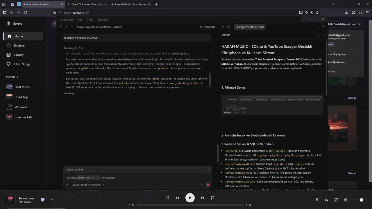Select the Implementation Plan tab
Image resolution: width=372 pixels, height=209 pixels.
250,27
